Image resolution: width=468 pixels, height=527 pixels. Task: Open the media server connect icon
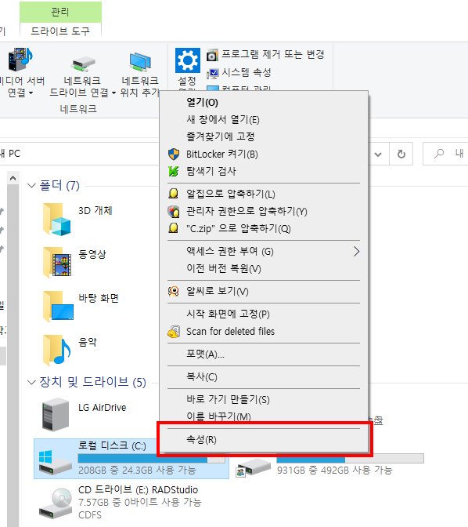click(x=20, y=60)
